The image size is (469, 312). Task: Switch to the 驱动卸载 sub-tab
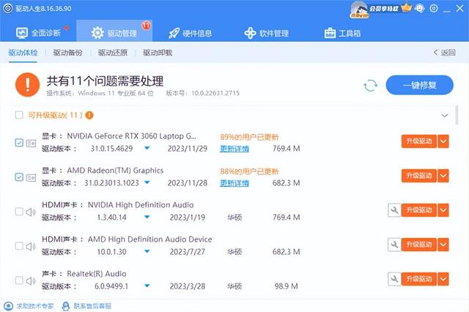pos(158,53)
